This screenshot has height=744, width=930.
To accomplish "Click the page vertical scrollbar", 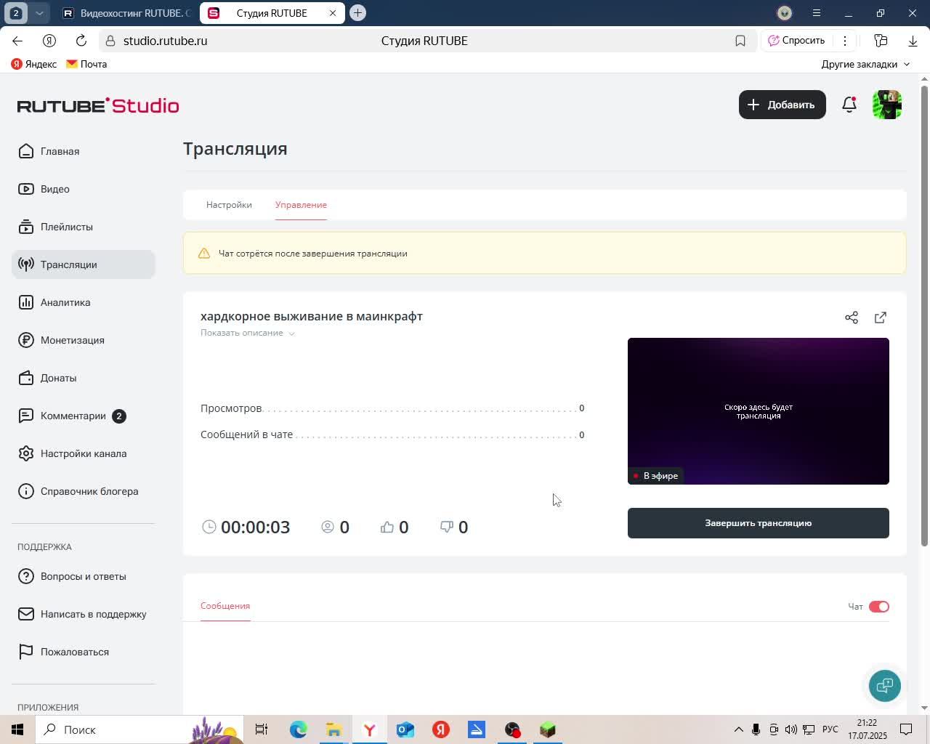I will 925,316.
